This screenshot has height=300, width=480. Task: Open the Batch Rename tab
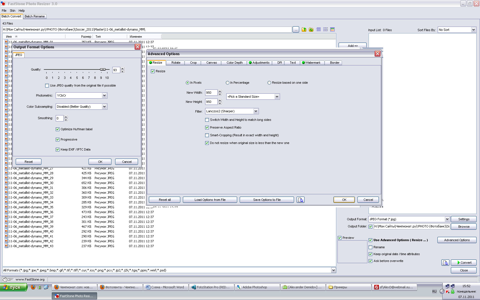pyautogui.click(x=35, y=17)
